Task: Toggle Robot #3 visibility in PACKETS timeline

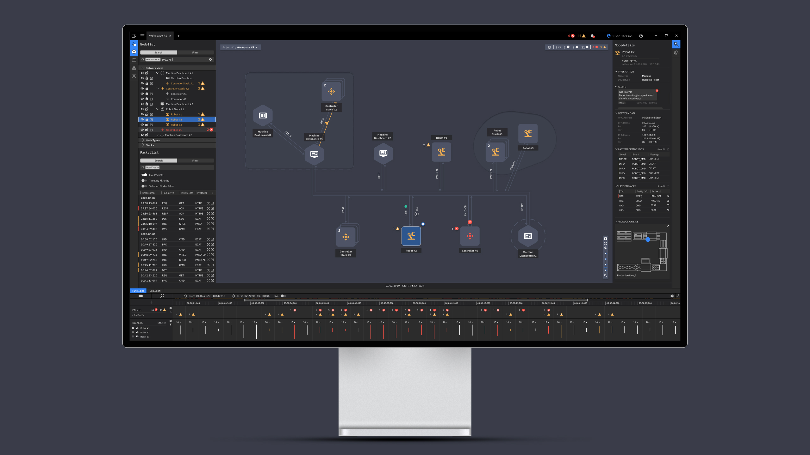Action: (137, 337)
